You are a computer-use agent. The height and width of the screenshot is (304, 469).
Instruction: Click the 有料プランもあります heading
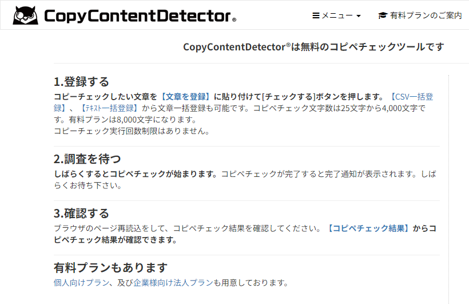point(110,267)
